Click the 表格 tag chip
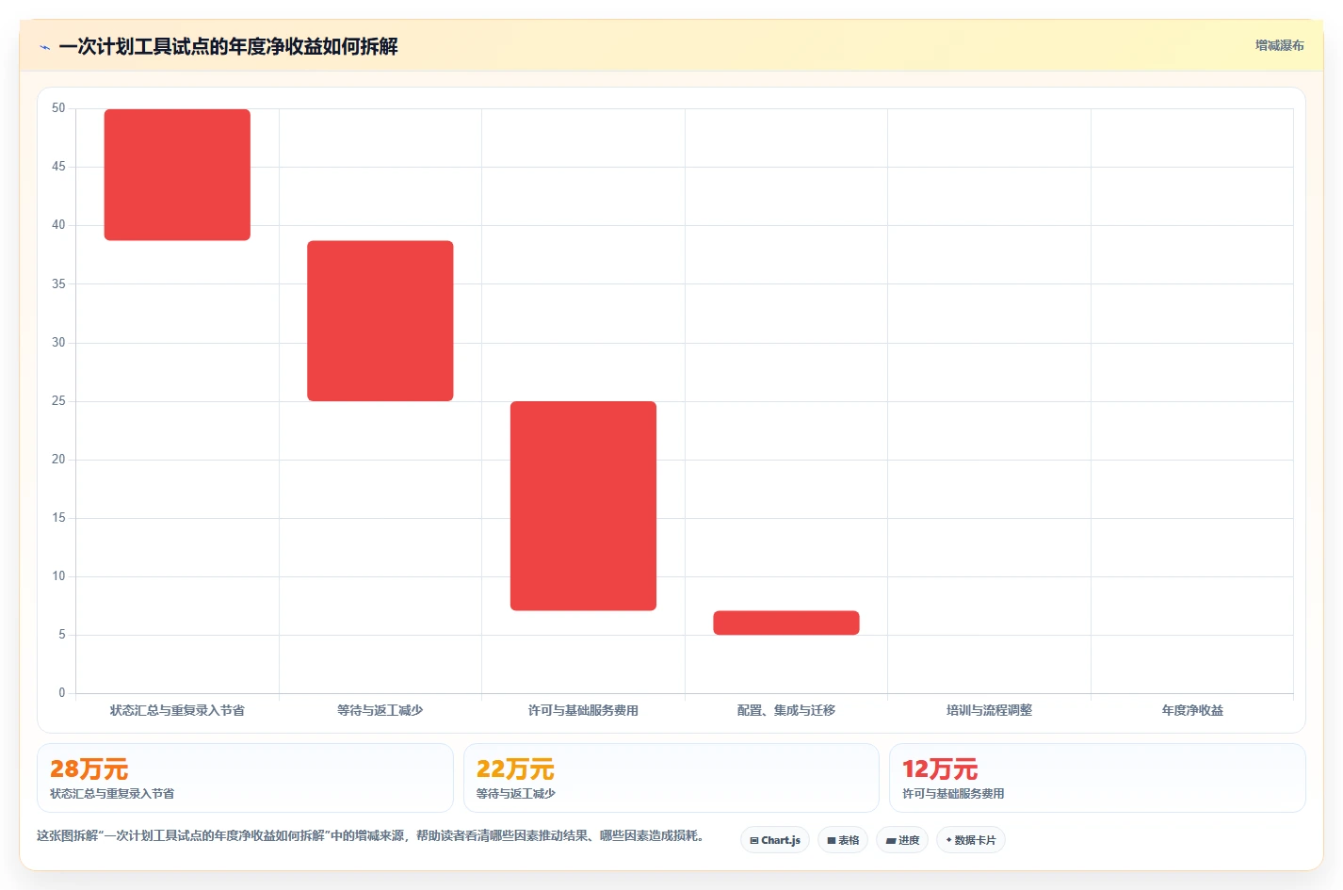Image resolution: width=1343 pixels, height=890 pixels. click(x=843, y=840)
